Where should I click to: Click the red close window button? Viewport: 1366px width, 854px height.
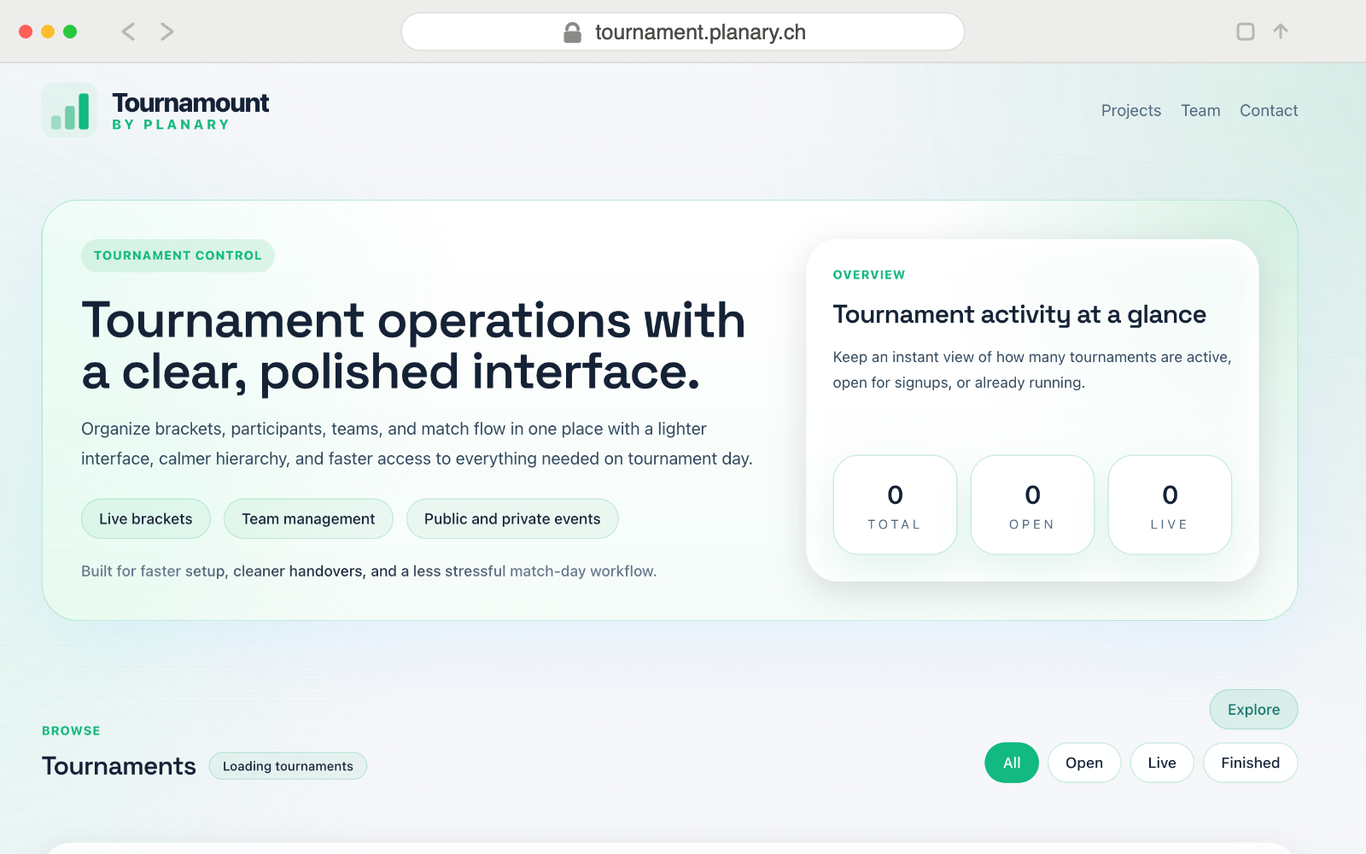(26, 32)
